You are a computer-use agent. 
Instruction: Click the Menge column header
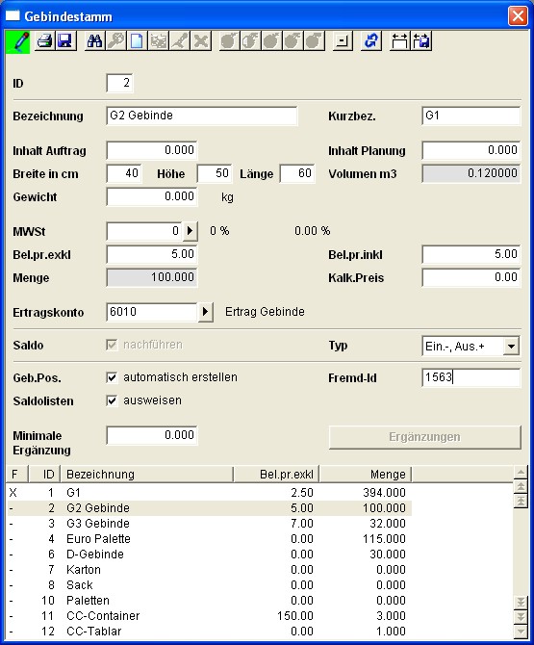coord(366,475)
